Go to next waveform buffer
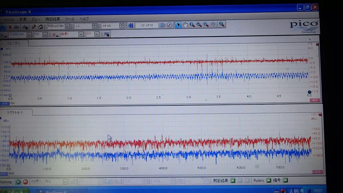Screen dimensions: 343x193 (163, 25)
